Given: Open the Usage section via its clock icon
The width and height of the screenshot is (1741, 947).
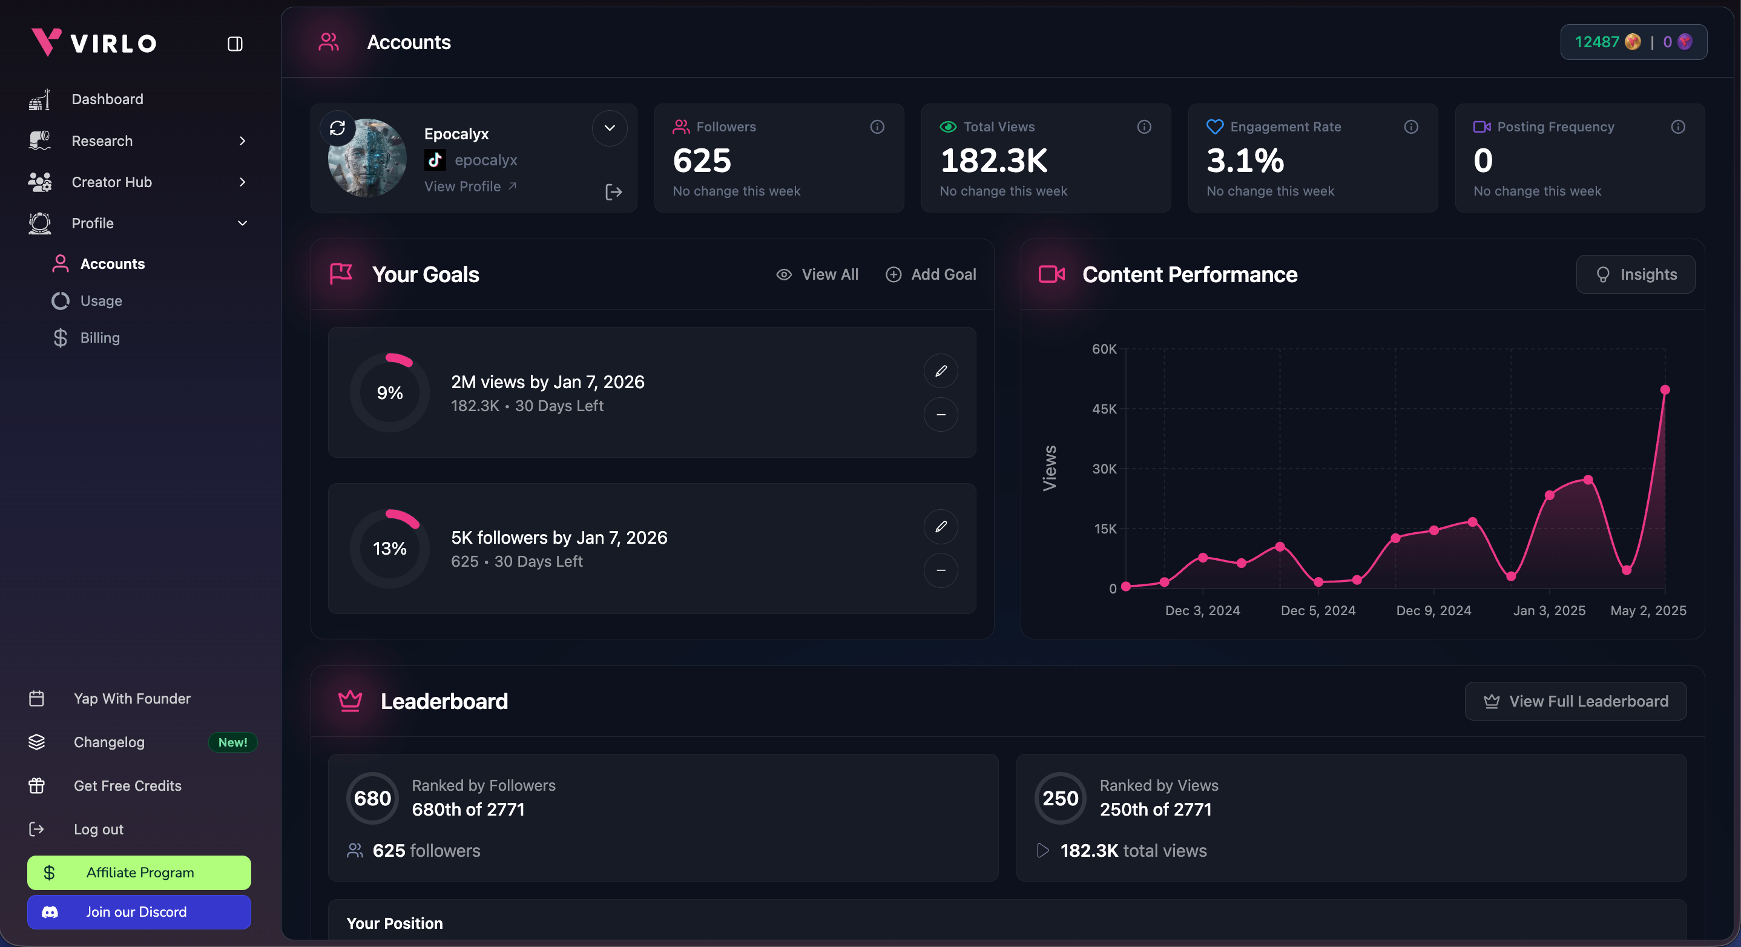Looking at the screenshot, I should tap(60, 301).
